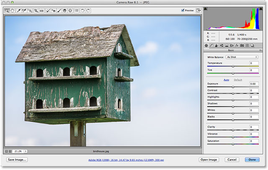Viewport: 268px width, 170px height.
Task: Select the White Balance eyedropper tool
Action: pyautogui.click(x=18, y=10)
